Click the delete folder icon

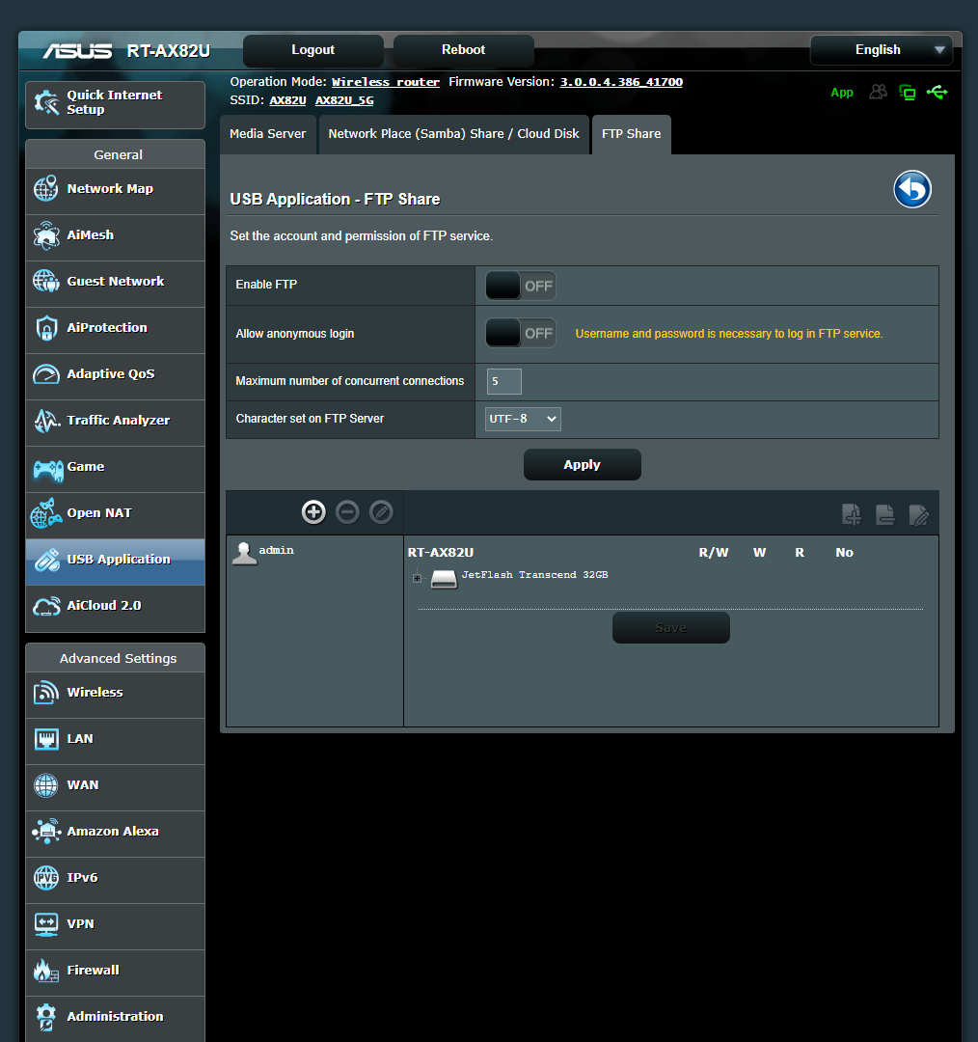885,514
